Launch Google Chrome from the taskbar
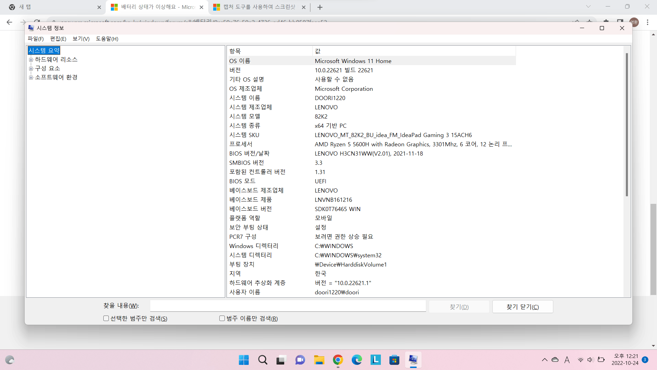657x370 pixels. click(338, 360)
